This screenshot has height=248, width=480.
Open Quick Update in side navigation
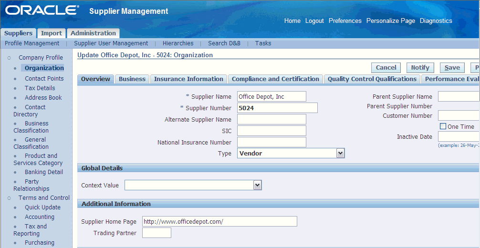pos(42,207)
